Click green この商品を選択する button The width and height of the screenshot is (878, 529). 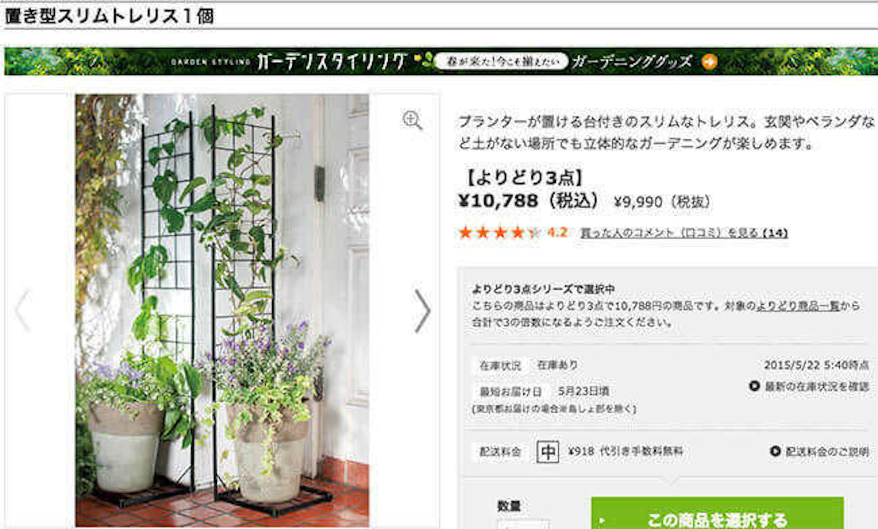(717, 513)
